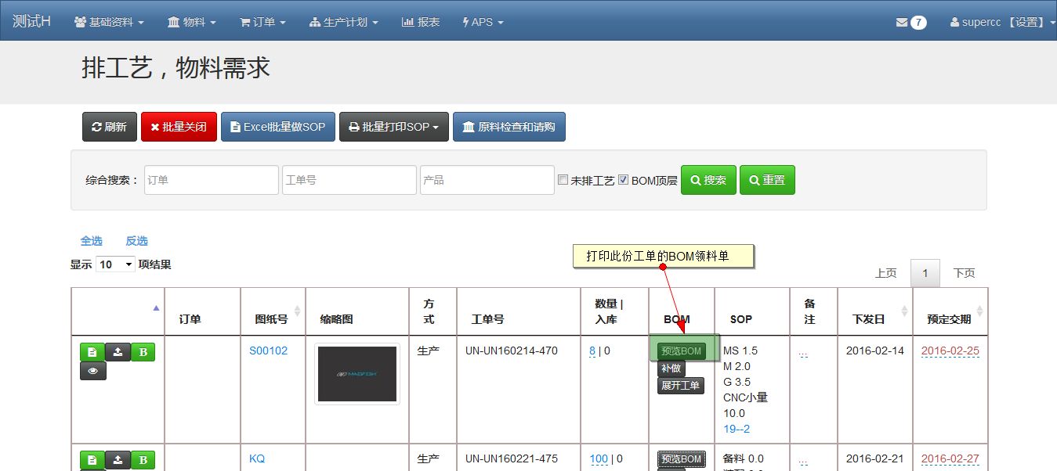
Task: Click the 工单号 search input field
Action: pyautogui.click(x=349, y=180)
